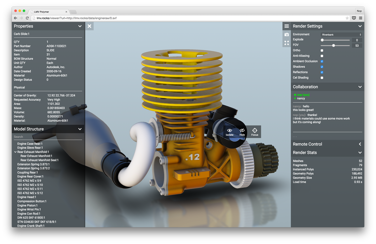Click the Pocket icon in browser toolbar

[354, 18]
